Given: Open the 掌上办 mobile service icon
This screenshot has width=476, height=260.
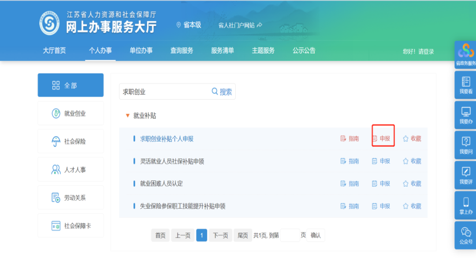Looking at the screenshot, I should [466, 205].
